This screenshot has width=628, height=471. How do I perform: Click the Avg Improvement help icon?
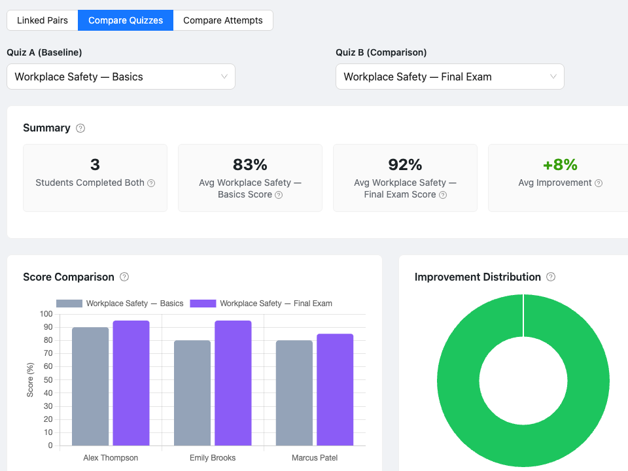(599, 183)
